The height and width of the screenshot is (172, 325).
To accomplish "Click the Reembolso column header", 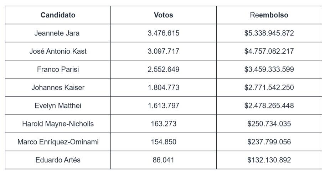I will click(x=269, y=15).
